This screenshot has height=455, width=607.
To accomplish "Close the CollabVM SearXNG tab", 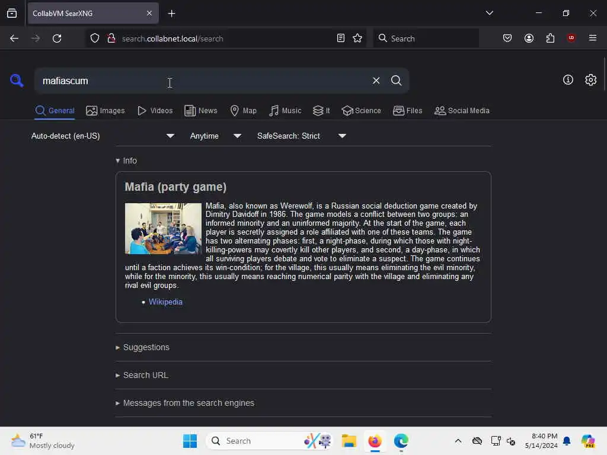I will click(149, 14).
